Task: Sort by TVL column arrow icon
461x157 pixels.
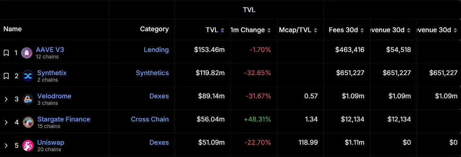Action: [x=222, y=30]
